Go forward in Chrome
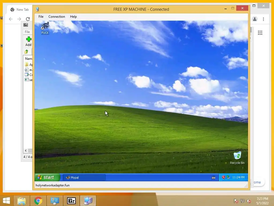 19,19
